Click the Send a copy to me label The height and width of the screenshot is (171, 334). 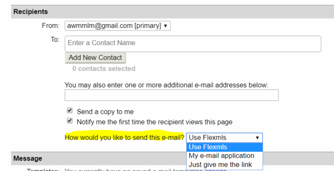point(105,112)
